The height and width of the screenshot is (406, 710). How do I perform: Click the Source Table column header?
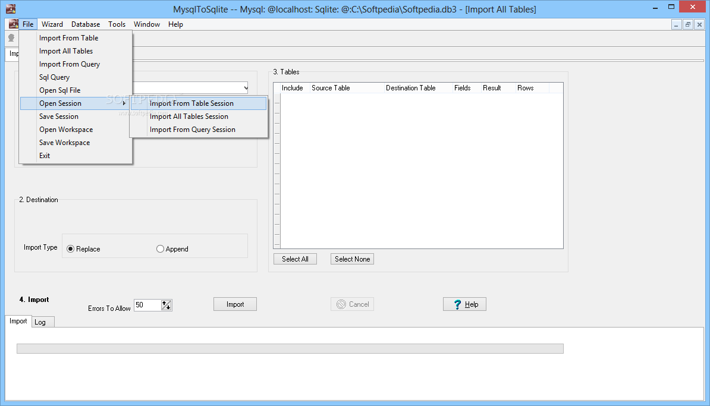pos(347,88)
